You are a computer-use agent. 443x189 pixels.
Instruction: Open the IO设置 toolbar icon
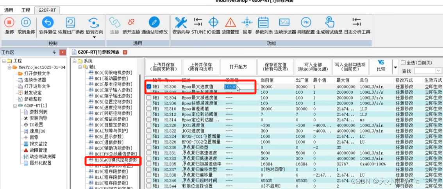(x=213, y=22)
